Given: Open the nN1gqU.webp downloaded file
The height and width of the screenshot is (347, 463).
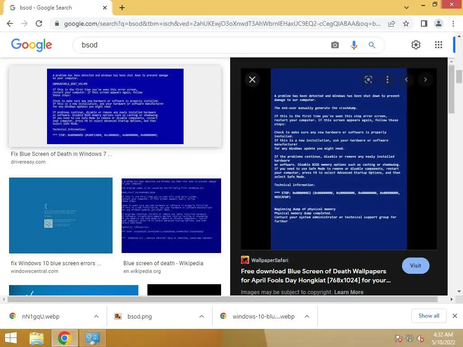Looking at the screenshot, I should 40,316.
